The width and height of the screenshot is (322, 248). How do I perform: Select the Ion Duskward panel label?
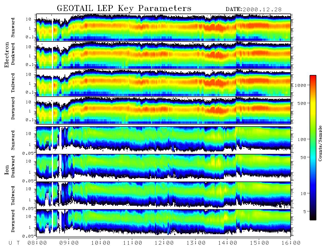(13, 167)
